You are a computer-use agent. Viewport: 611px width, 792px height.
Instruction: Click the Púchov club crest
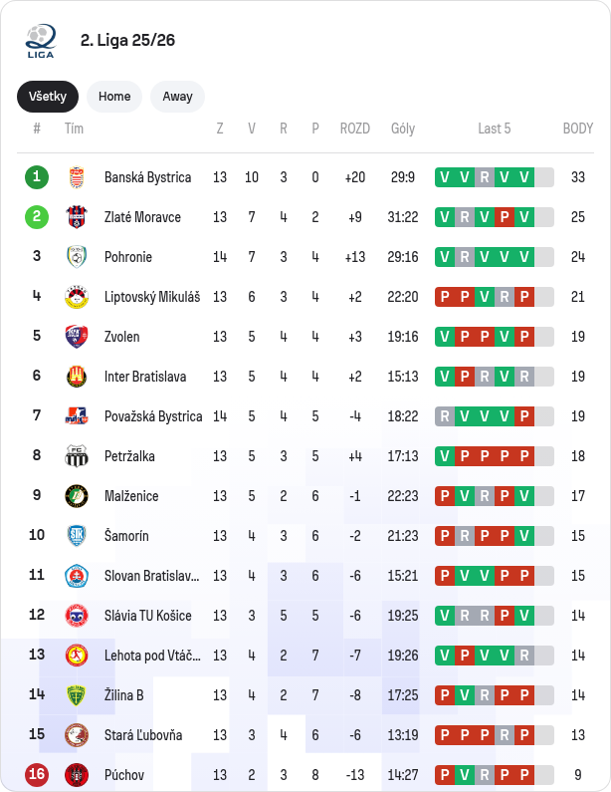click(77, 775)
